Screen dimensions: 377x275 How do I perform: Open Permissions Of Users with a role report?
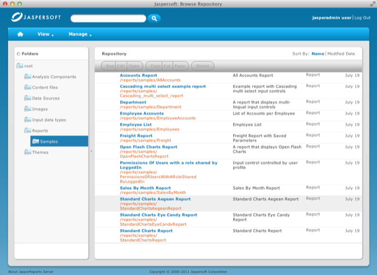click(169, 165)
